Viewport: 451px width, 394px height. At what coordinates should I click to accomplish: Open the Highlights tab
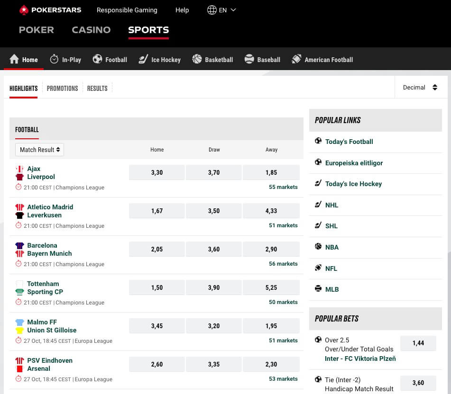[24, 89]
